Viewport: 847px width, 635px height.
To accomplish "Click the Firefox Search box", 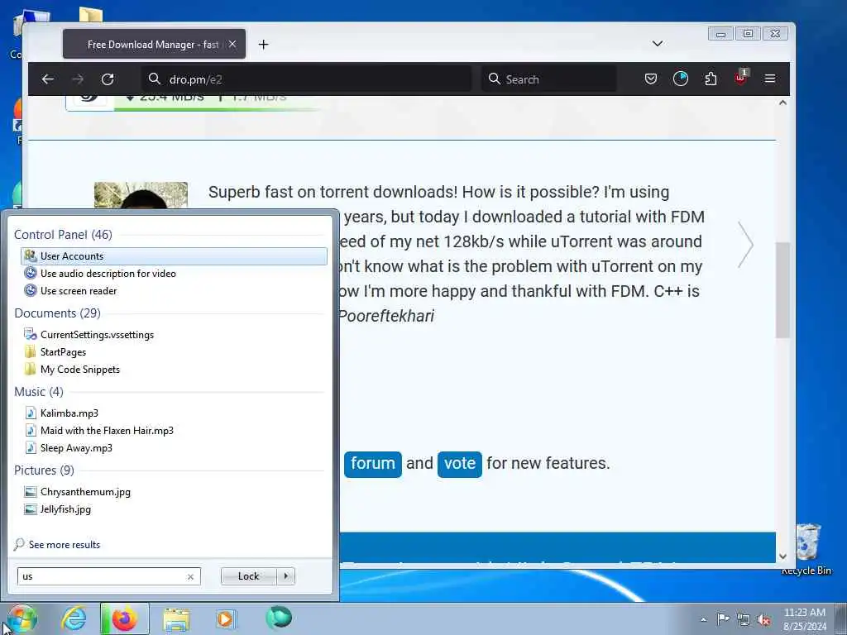I will 549,79.
